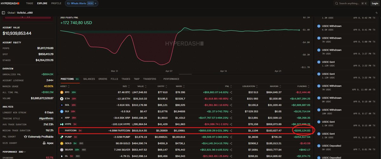This screenshot has height=159, width=381.
Task: Click wallet address 0x5b5d...c060
Action: 25,13
